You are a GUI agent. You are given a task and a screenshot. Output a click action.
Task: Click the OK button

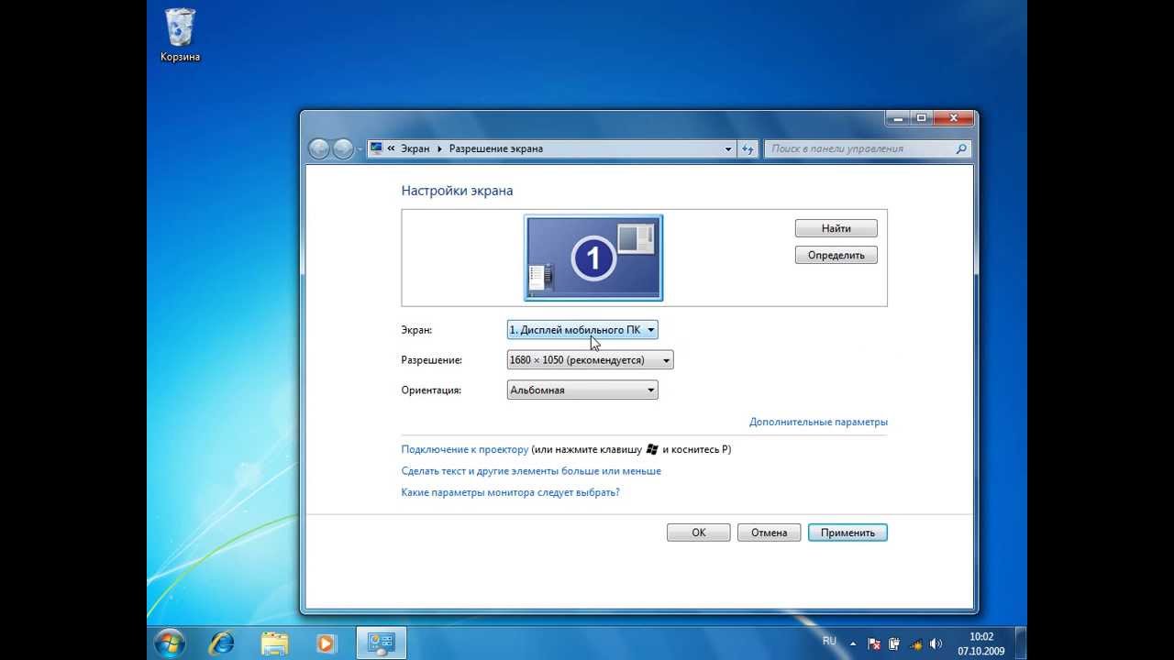click(699, 533)
